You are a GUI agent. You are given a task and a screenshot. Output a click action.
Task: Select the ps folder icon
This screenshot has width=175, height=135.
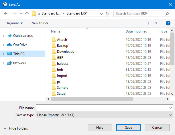click(x=54, y=81)
